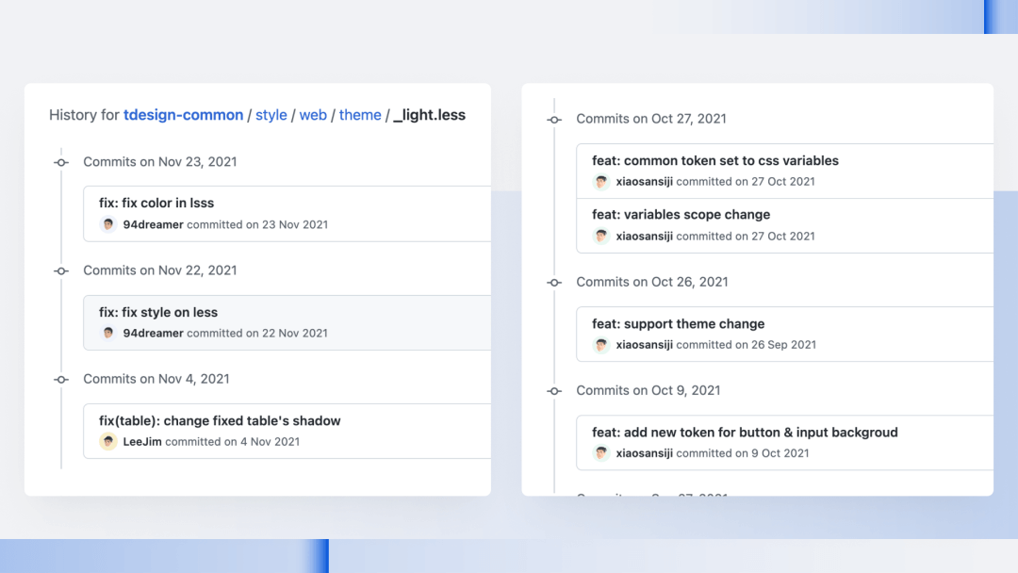Click the commit node icon for Oct 26, 2021

click(554, 283)
